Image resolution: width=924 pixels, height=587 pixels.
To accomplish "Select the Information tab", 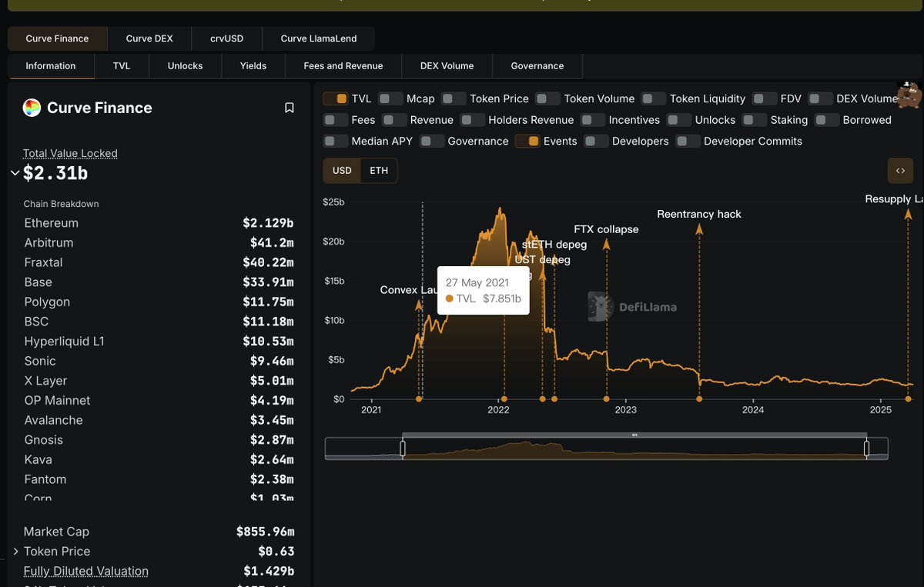I will [51, 66].
